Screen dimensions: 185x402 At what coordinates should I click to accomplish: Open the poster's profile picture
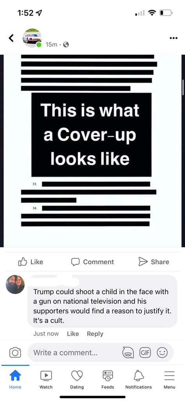pyautogui.click(x=32, y=38)
